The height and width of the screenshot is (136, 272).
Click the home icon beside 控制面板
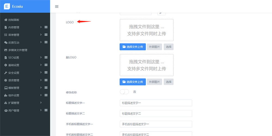pos(6,20)
